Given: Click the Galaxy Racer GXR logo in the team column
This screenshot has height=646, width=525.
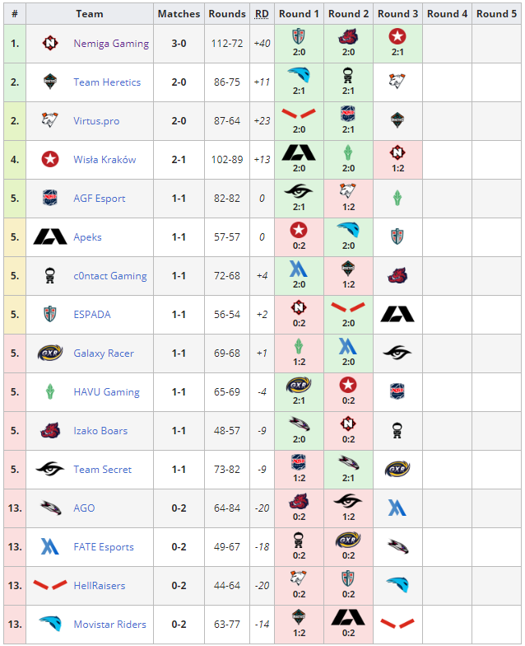Looking at the screenshot, I should pos(50,353).
